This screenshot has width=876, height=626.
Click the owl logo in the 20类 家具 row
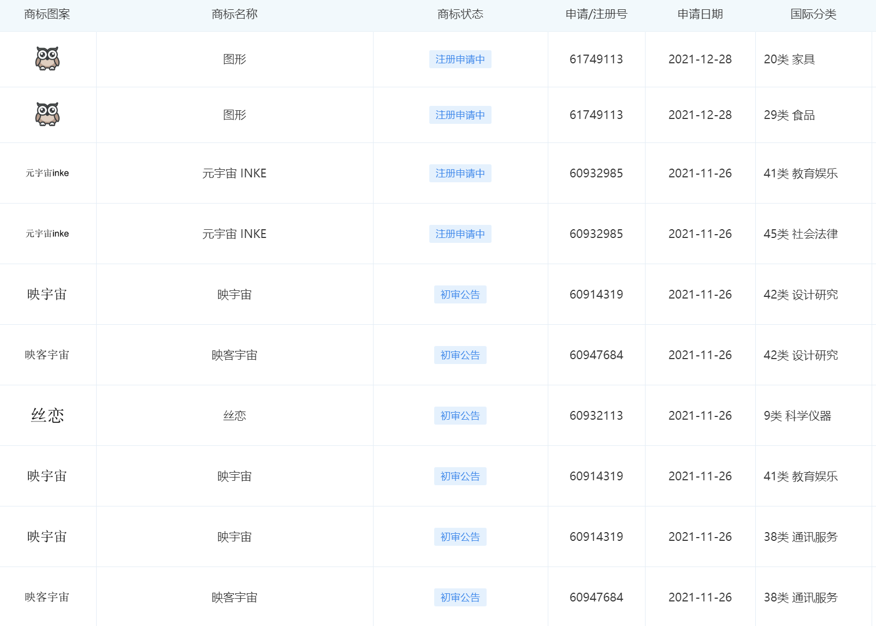48,58
